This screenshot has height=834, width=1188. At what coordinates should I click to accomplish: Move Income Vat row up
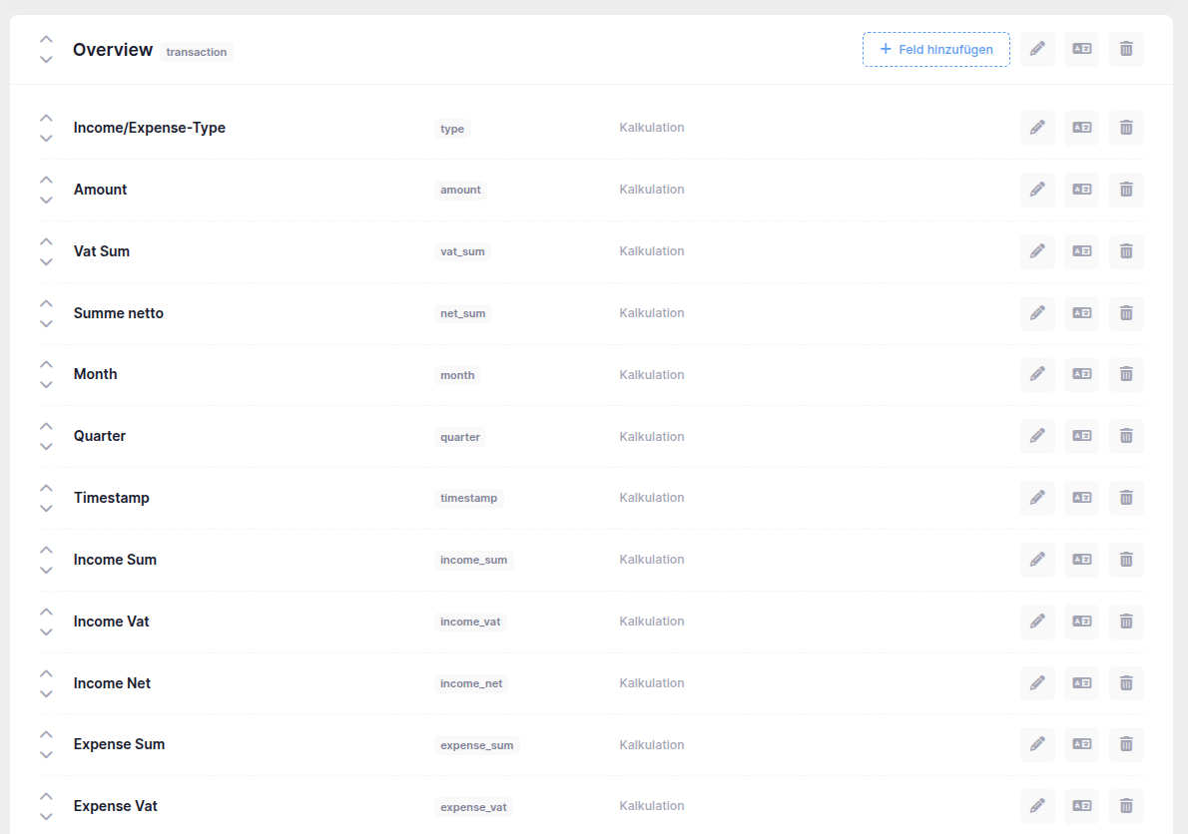pos(46,612)
